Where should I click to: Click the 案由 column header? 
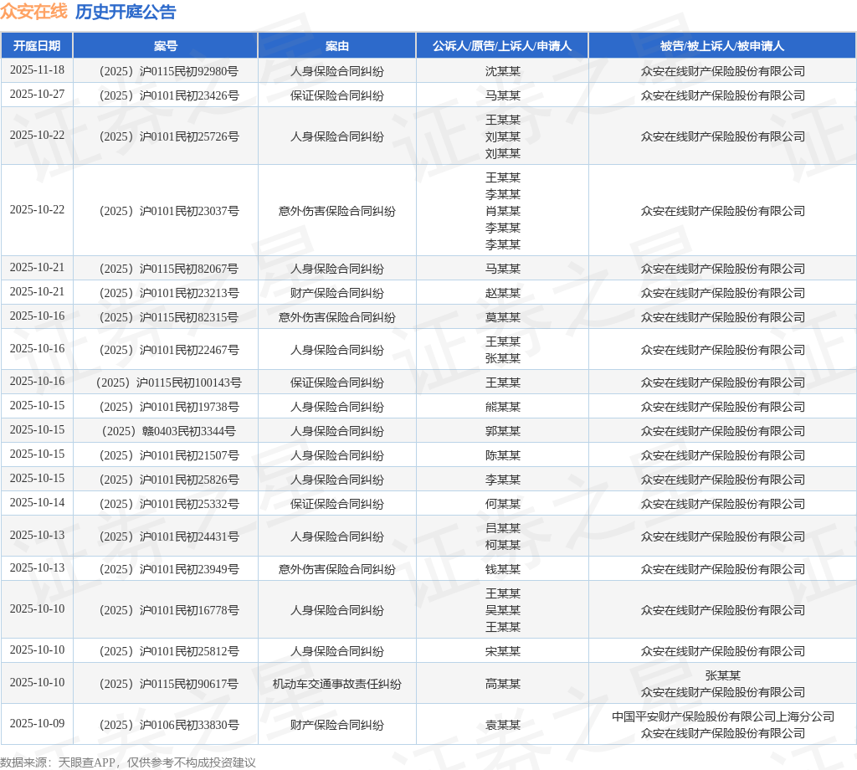[x=336, y=46]
